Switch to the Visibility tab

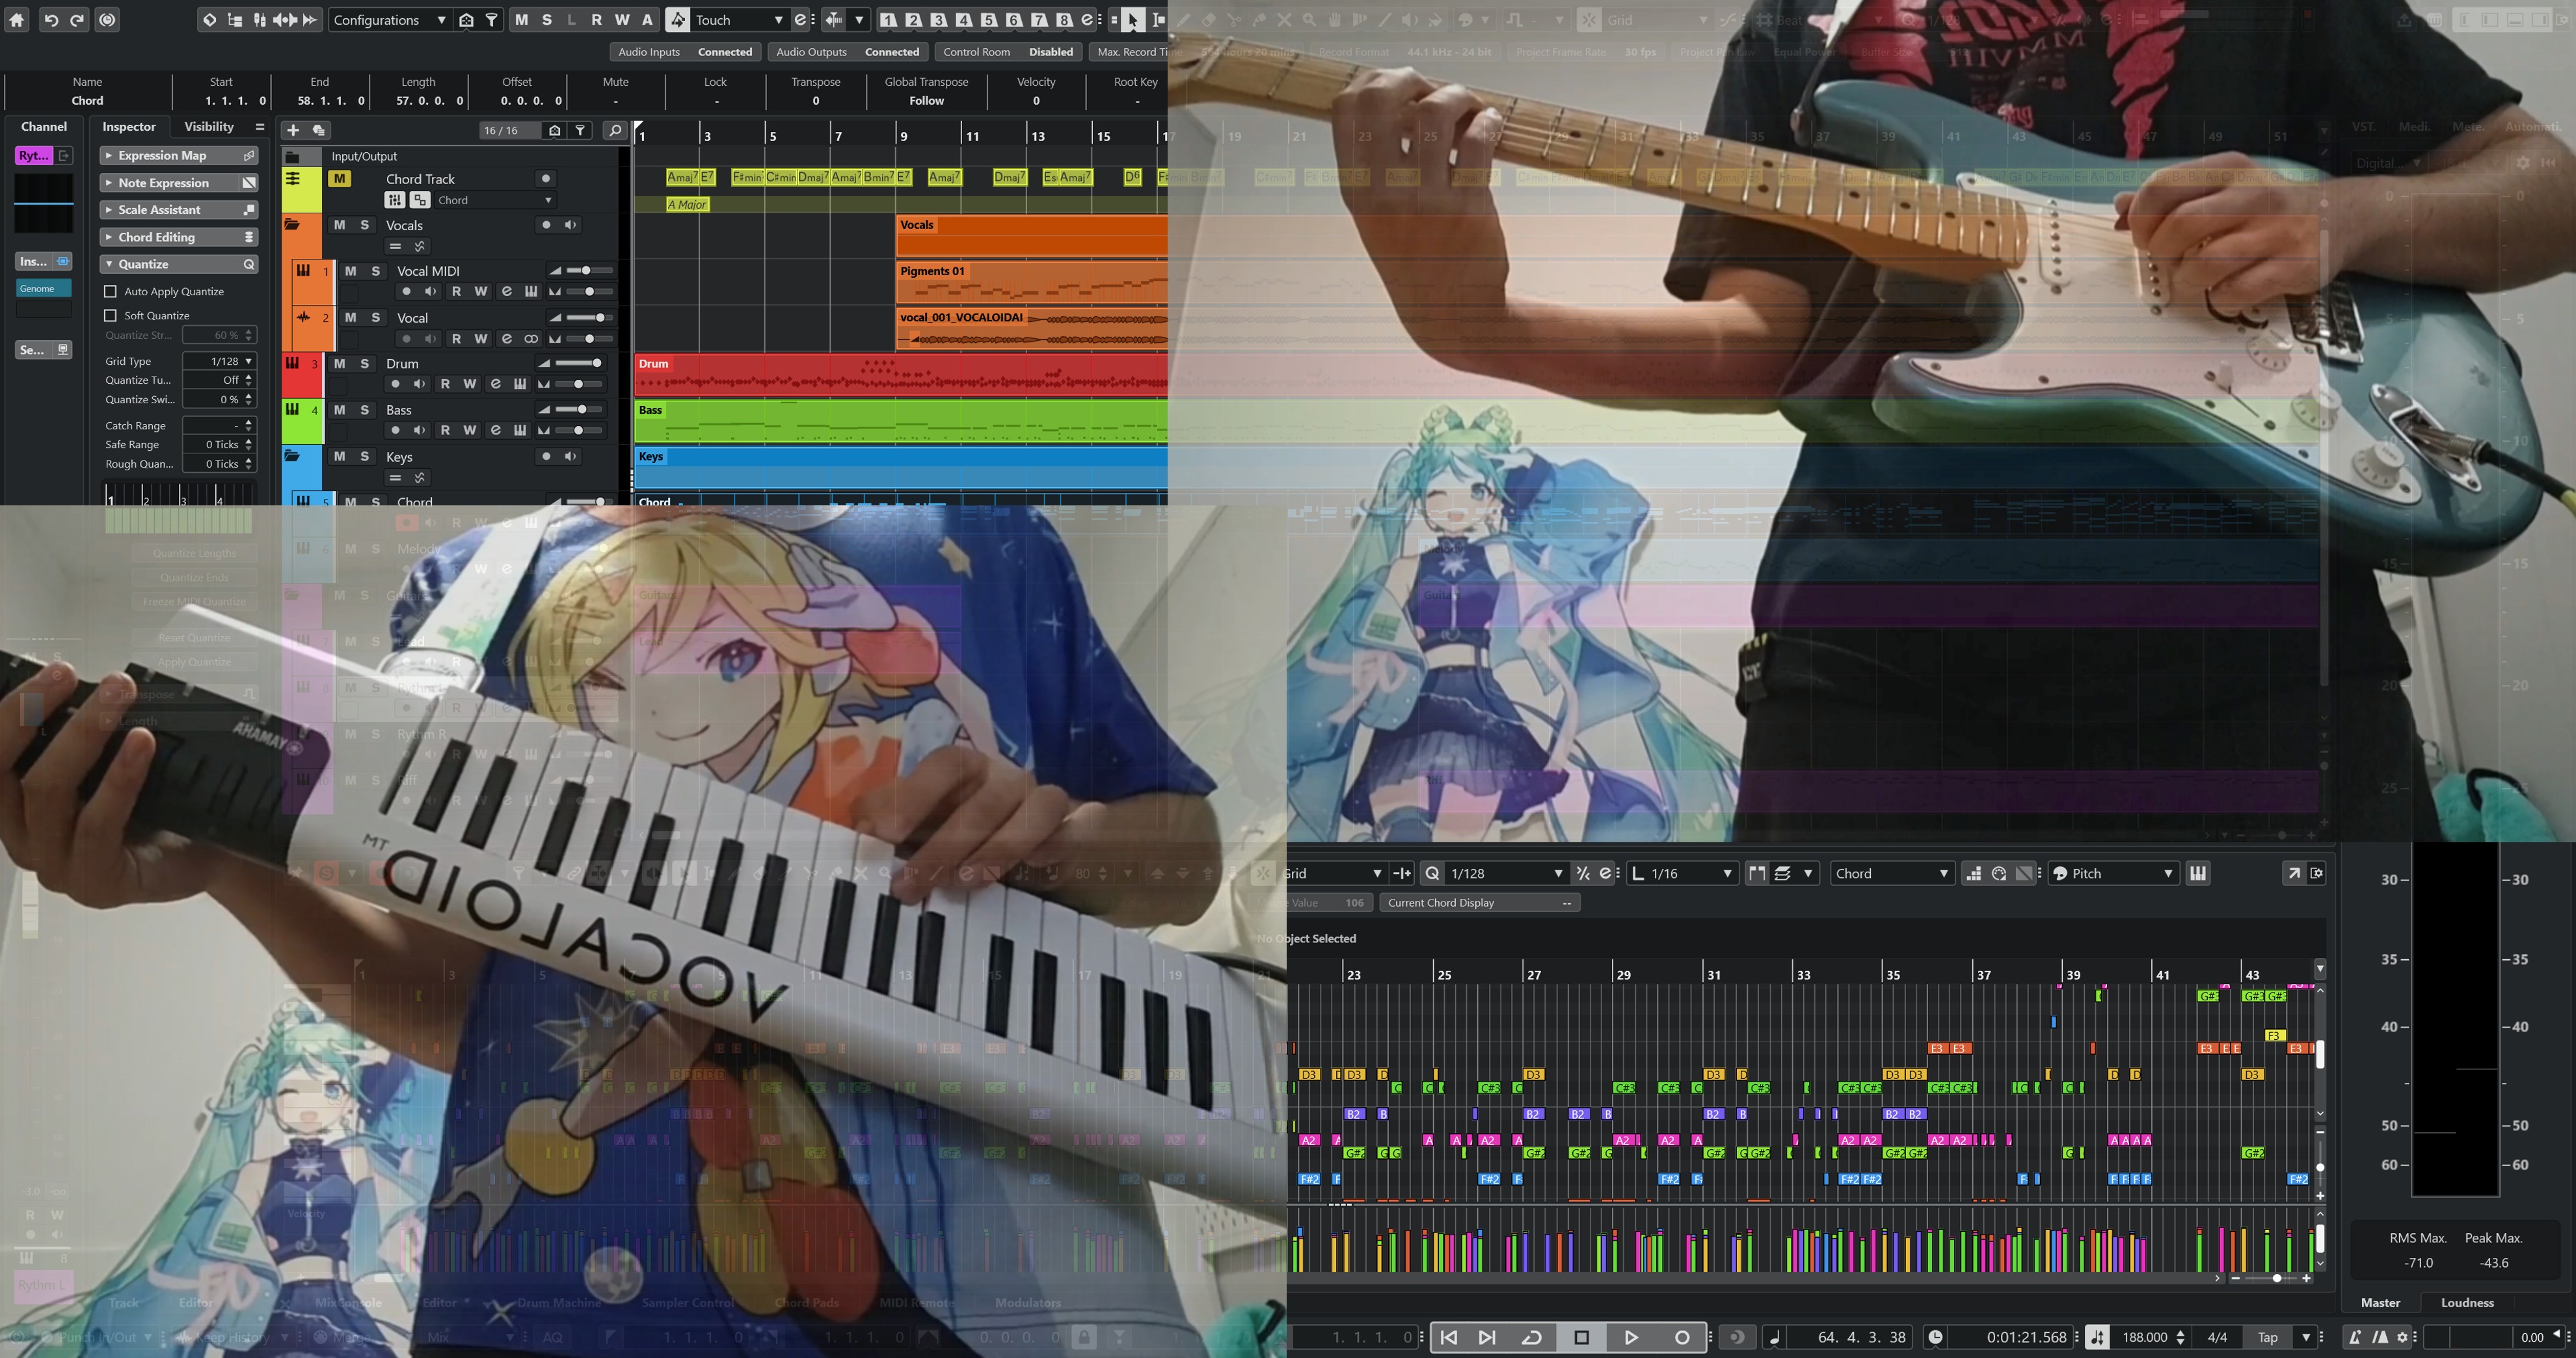pos(209,127)
